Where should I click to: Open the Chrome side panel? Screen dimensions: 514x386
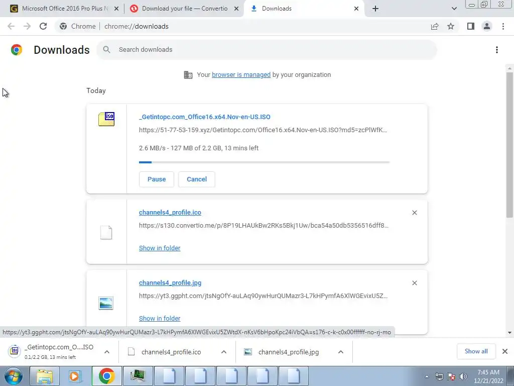(x=471, y=26)
